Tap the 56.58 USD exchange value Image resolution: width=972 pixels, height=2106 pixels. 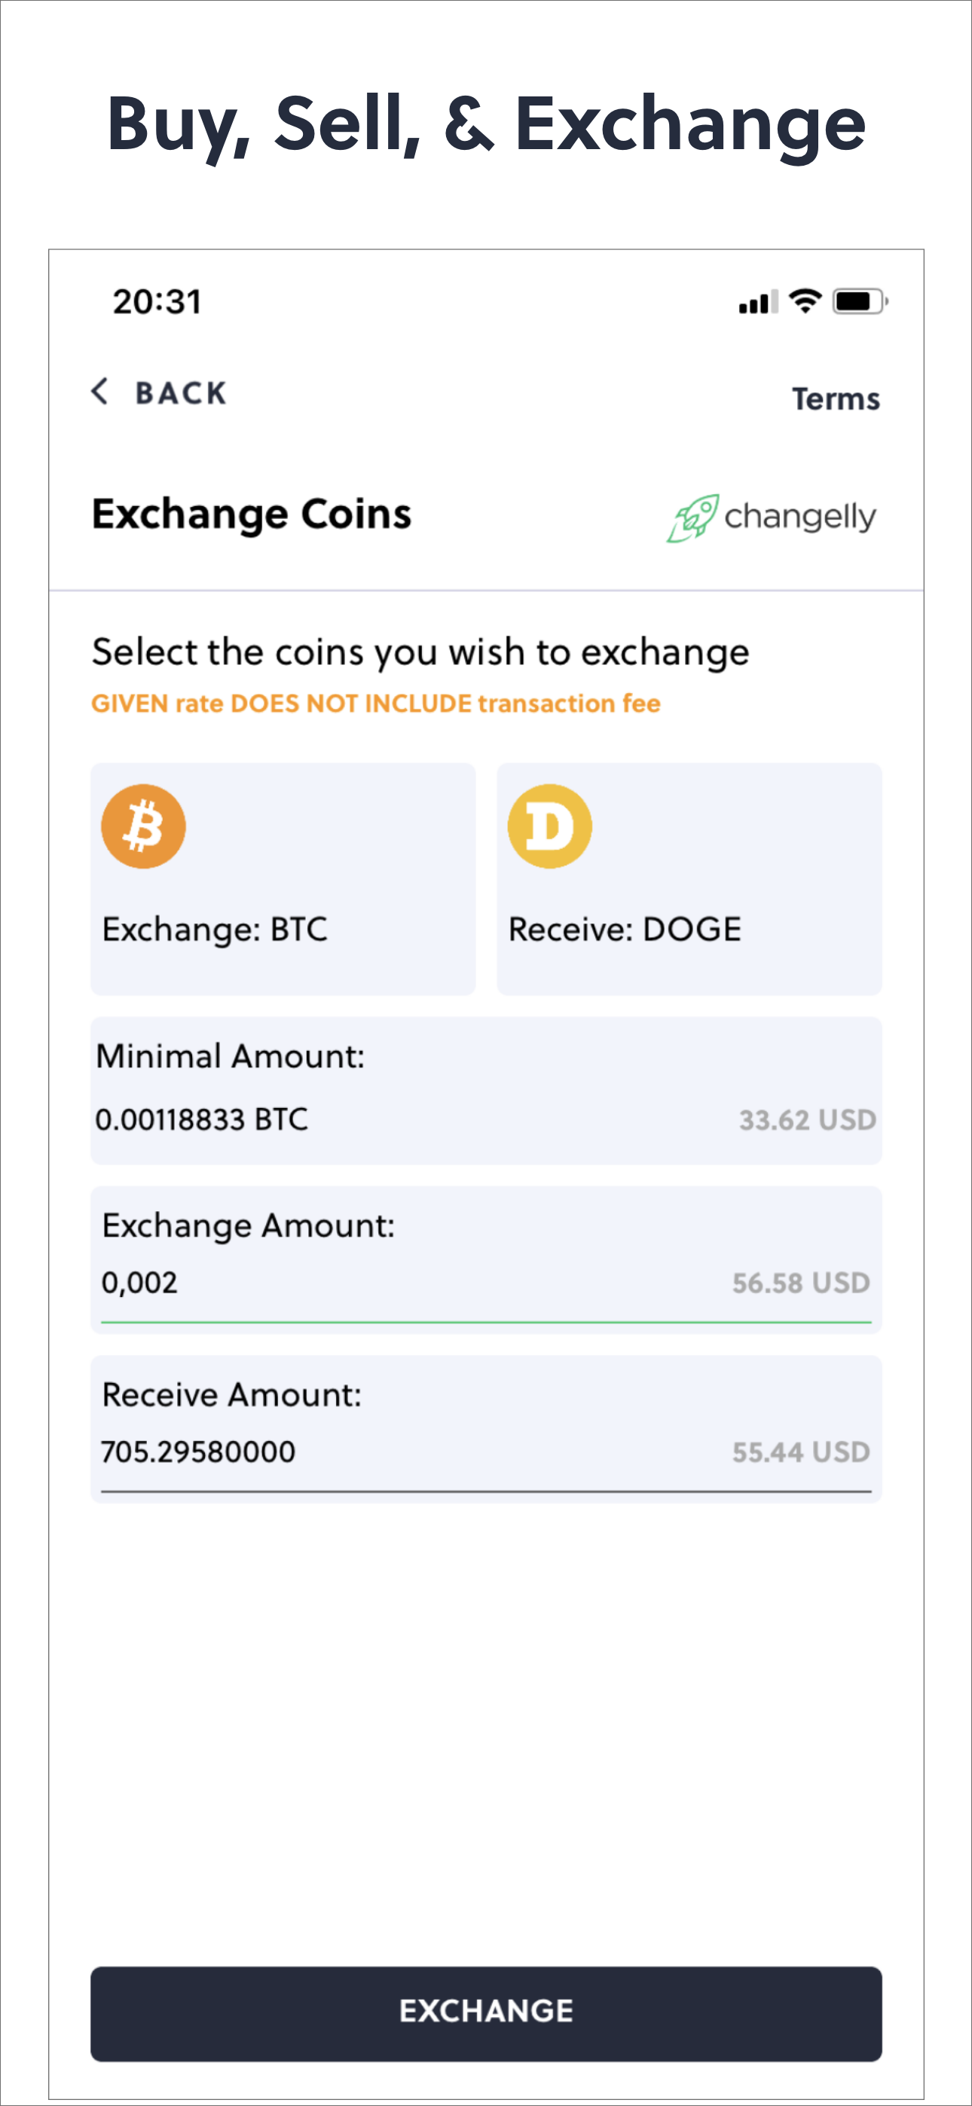click(x=801, y=1283)
